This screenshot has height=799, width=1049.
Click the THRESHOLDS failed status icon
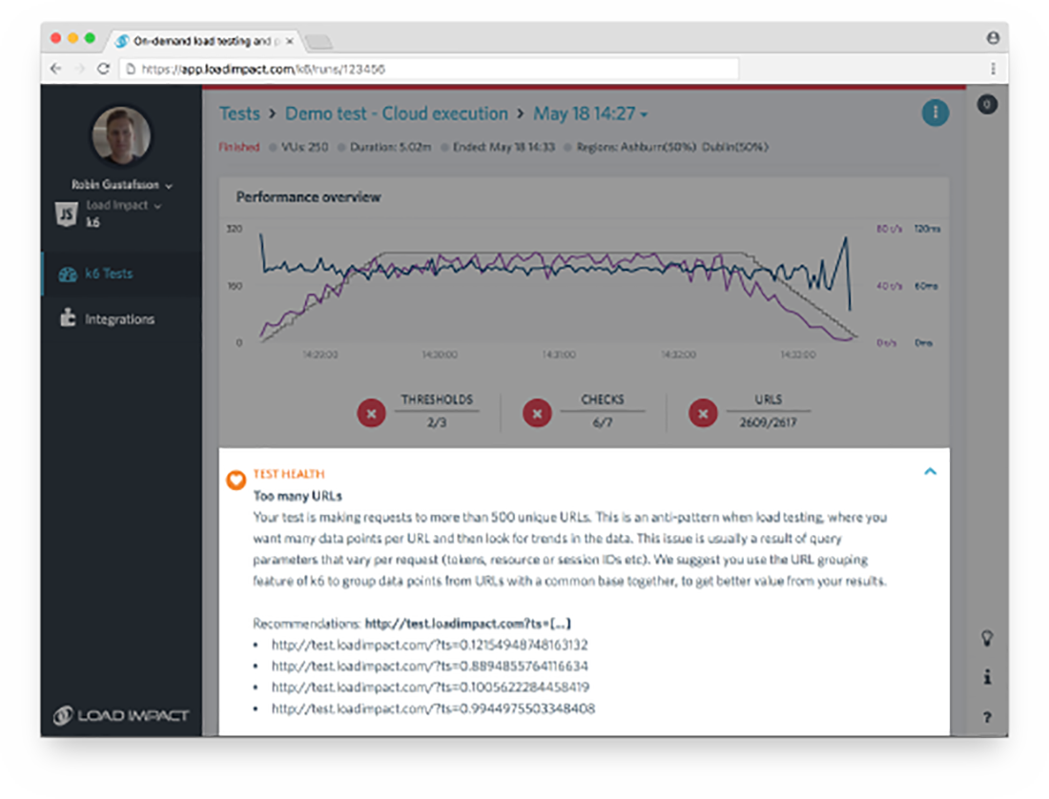(371, 413)
